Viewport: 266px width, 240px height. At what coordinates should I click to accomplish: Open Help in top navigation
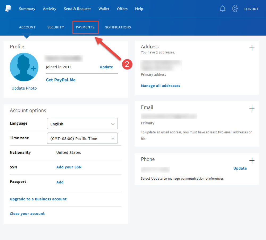click(139, 9)
